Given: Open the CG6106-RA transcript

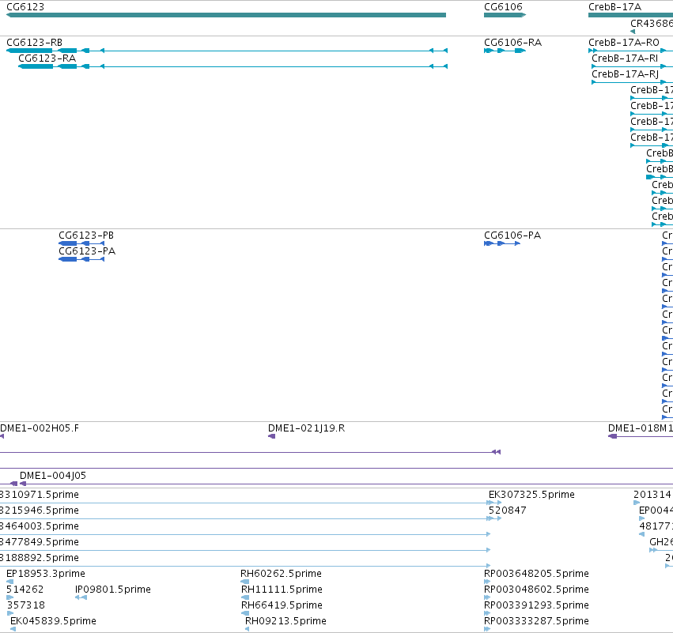Looking at the screenshot, I should (505, 51).
